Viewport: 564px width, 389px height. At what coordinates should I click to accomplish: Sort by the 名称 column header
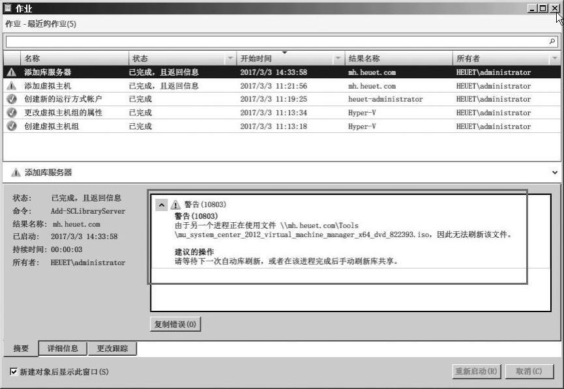[75, 58]
